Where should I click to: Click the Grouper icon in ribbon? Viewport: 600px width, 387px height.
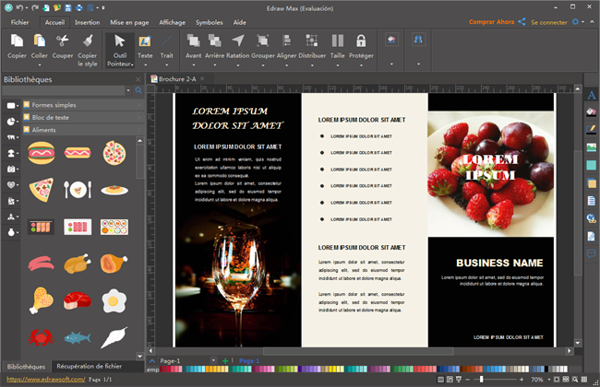pos(263,41)
